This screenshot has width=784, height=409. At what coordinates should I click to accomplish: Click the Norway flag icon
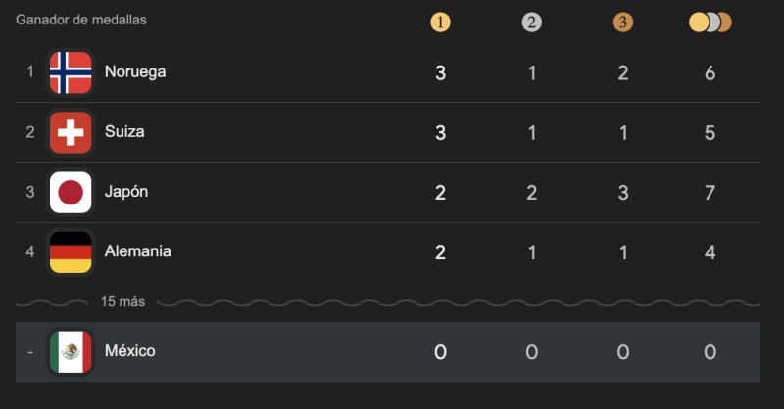(x=71, y=72)
